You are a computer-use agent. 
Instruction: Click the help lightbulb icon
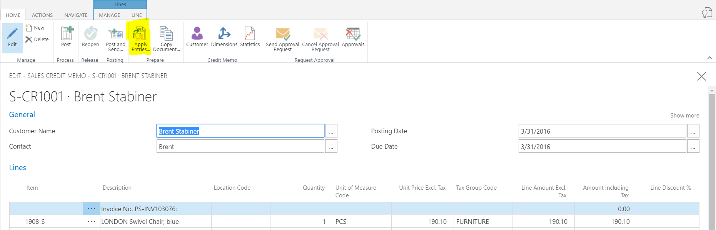(x=707, y=13)
